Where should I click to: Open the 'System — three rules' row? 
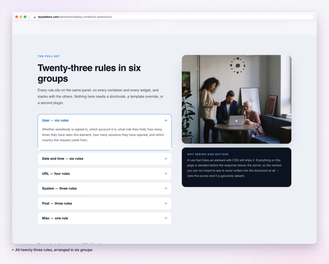(104, 189)
